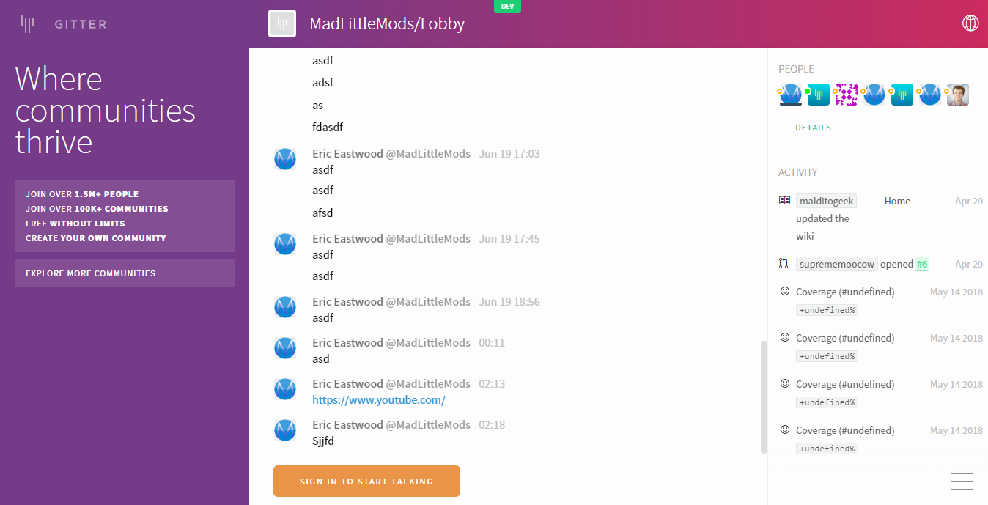The image size is (988, 505).
Task: Click the "Where communities thrive" heading
Action: (106, 110)
